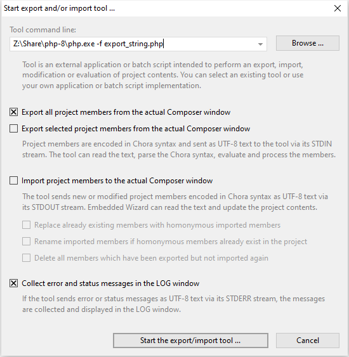Start the export/import tool
349x357 pixels.
pos(190,341)
